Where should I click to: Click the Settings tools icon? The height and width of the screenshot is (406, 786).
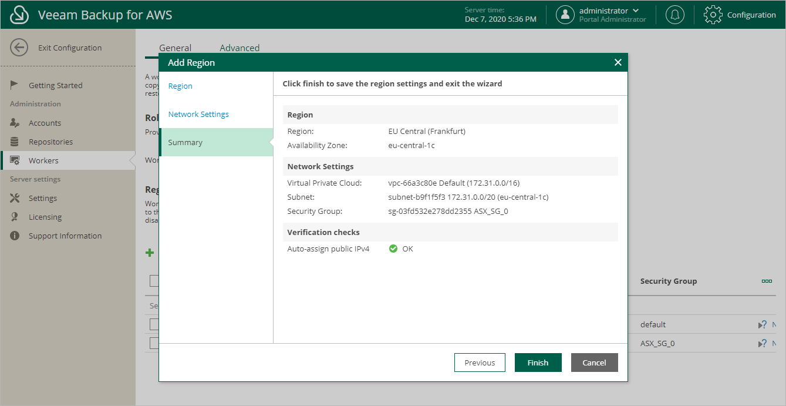click(15, 198)
